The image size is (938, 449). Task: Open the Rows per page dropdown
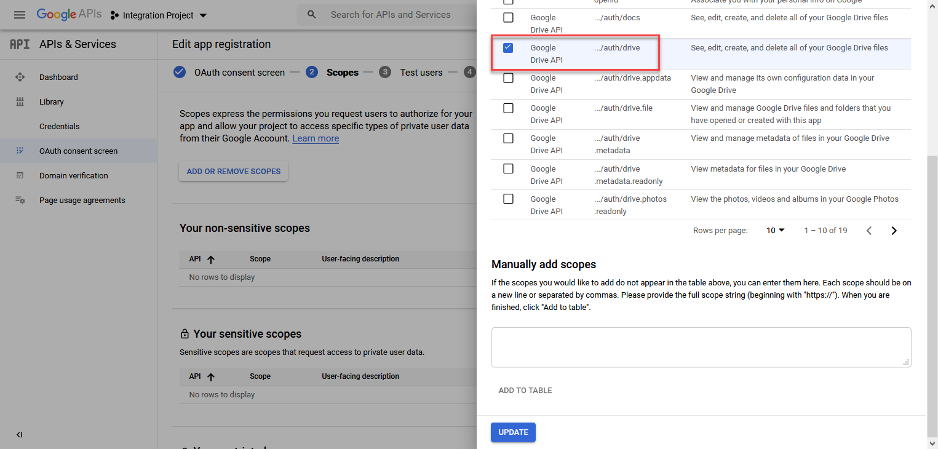click(x=776, y=231)
